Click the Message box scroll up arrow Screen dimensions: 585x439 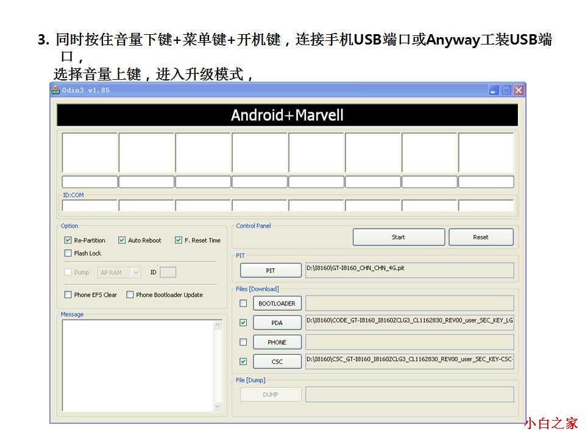218,325
